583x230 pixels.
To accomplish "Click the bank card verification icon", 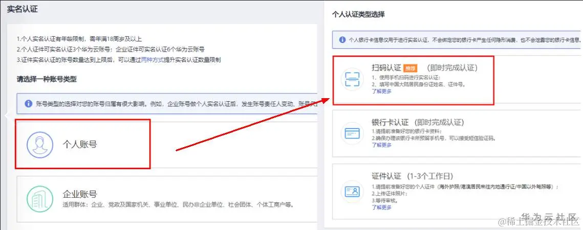I will tap(352, 133).
